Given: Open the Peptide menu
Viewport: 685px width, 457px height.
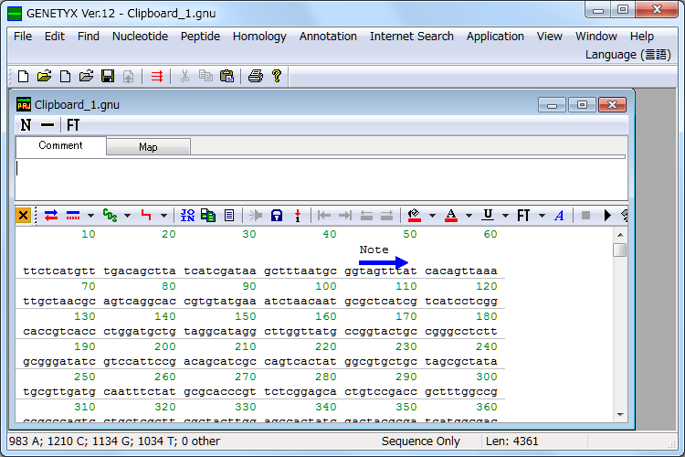Looking at the screenshot, I should (x=200, y=37).
